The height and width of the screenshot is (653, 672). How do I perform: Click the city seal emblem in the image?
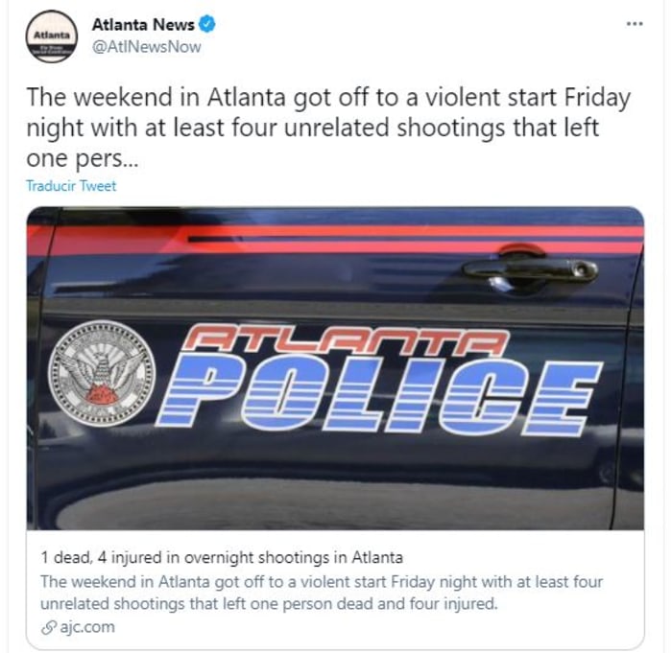(x=102, y=373)
